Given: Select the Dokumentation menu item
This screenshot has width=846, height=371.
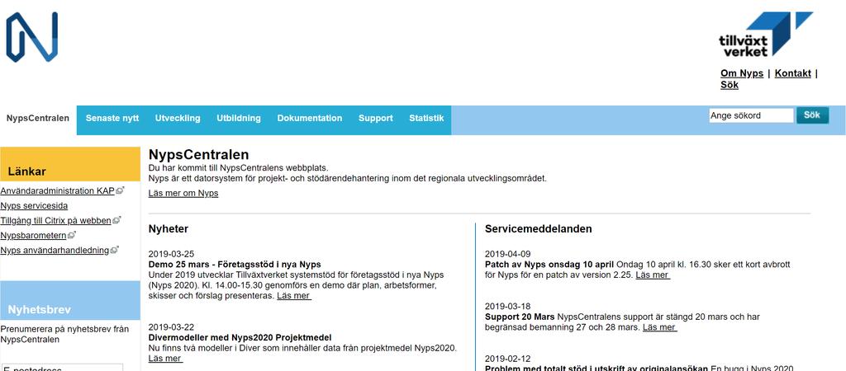Looking at the screenshot, I should tap(310, 118).
